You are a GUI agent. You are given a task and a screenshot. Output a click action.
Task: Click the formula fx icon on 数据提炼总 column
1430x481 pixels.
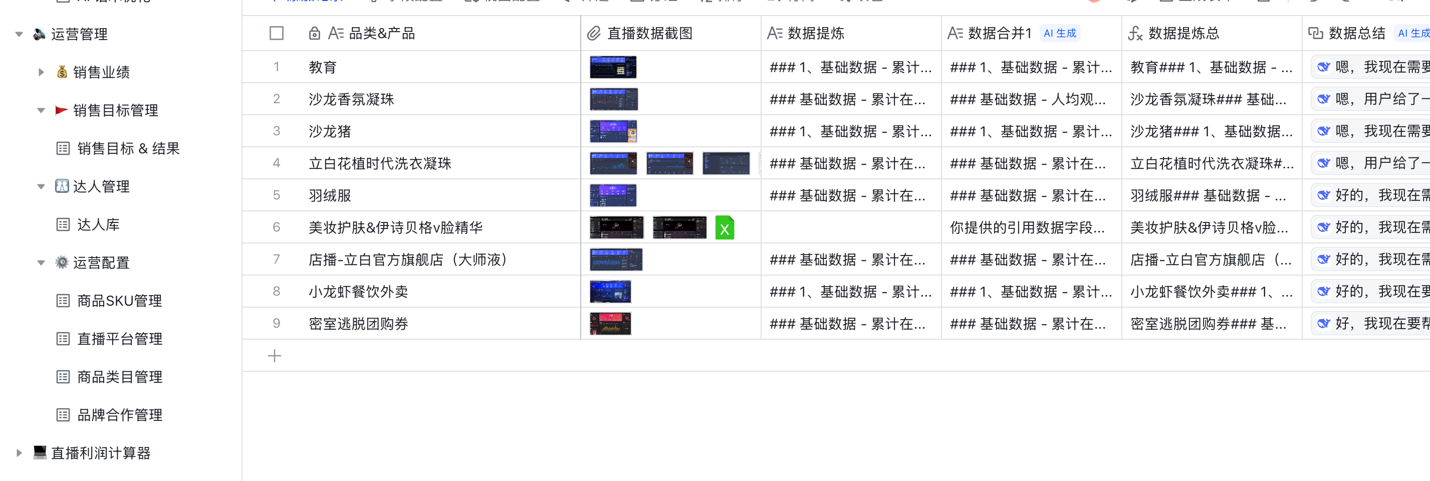click(x=1135, y=34)
